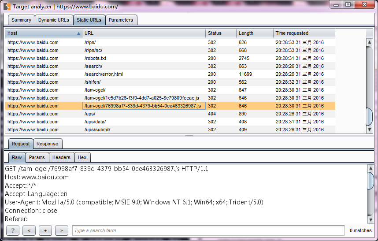Screen dimensions: 378x241
Task: Click request pane scrollbar down arrow
Action: 371,220
